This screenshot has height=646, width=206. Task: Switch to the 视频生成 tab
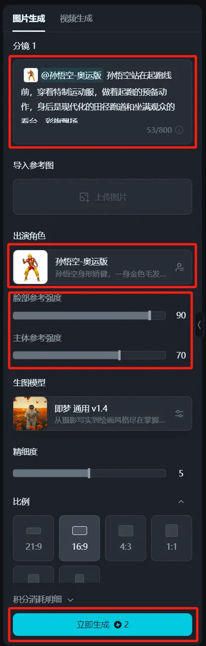pos(76,18)
